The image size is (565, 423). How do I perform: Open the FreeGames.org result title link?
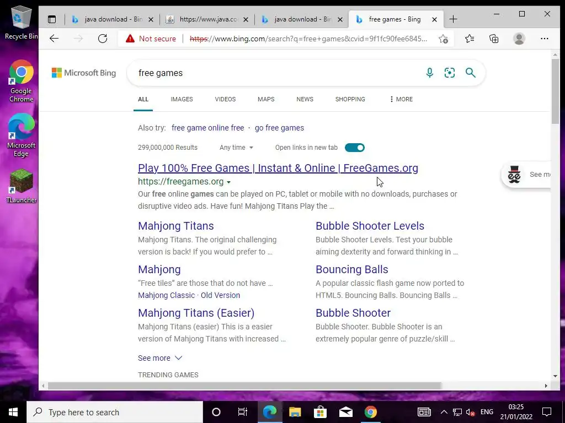pyautogui.click(x=278, y=168)
